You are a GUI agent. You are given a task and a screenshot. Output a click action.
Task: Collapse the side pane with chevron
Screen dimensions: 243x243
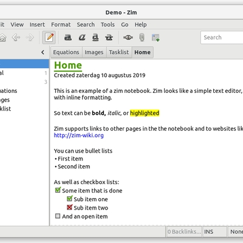[43, 52]
